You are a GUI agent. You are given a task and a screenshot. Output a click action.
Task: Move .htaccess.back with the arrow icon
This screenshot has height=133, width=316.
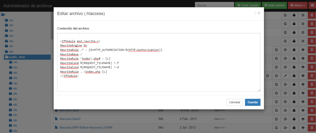285,110
